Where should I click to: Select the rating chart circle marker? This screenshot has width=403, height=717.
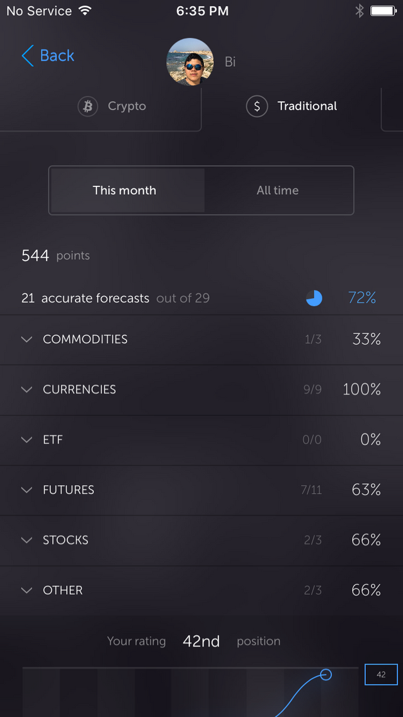coord(326,674)
